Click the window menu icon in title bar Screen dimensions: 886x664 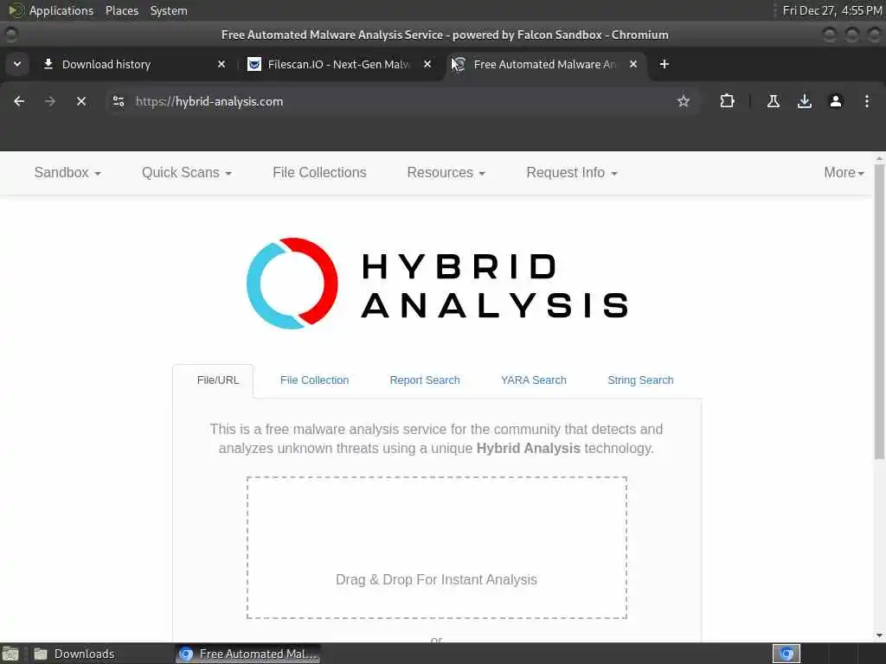point(10,35)
